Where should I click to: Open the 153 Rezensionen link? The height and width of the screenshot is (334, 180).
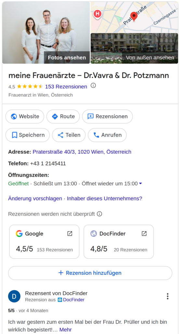[x=66, y=87]
